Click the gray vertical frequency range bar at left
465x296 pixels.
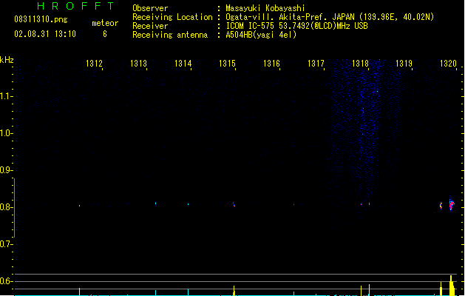point(14,208)
